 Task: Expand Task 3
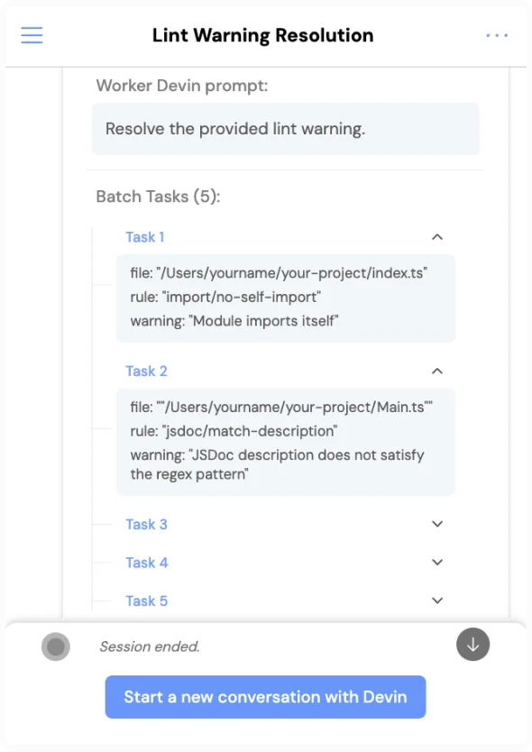click(x=436, y=524)
